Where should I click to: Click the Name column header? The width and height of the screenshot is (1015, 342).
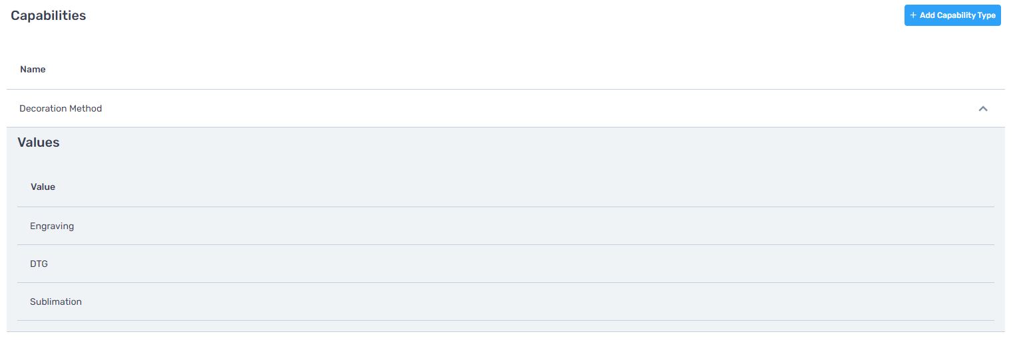coord(33,69)
